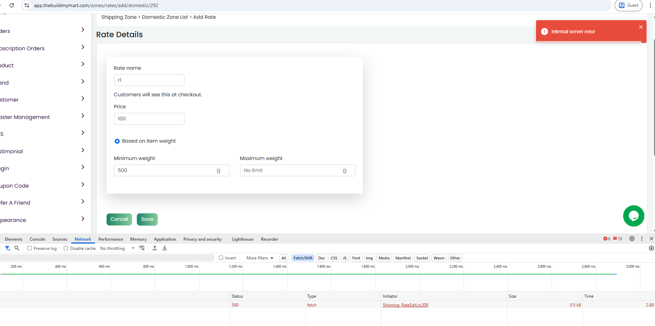The image size is (655, 326).
Task: Toggle the CSS request filter
Action: 334,258
